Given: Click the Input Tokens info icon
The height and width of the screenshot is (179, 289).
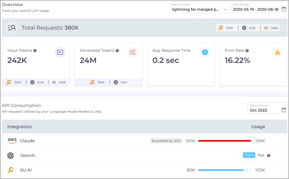Looking at the screenshot, I should (35, 51).
